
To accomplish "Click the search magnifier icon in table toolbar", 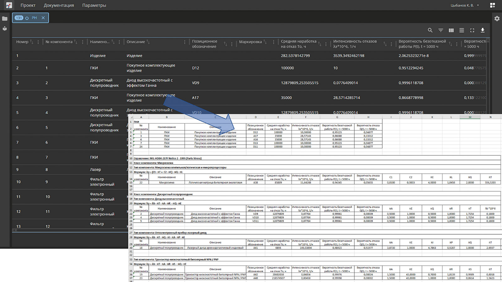I will (430, 30).
